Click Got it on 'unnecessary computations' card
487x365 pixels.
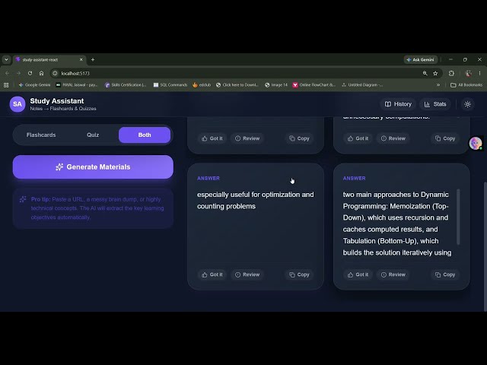[x=358, y=138]
